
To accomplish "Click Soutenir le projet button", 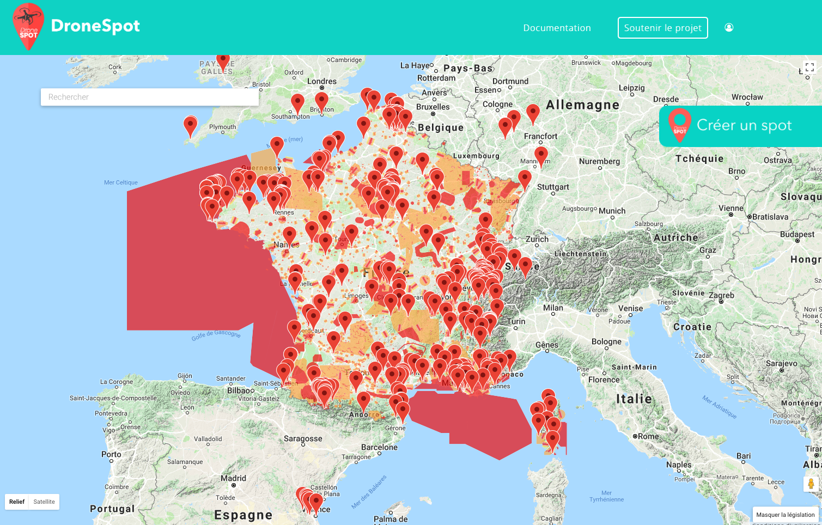I will point(663,28).
